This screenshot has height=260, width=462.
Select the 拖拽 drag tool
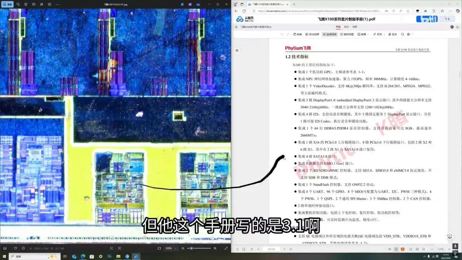pos(298,34)
